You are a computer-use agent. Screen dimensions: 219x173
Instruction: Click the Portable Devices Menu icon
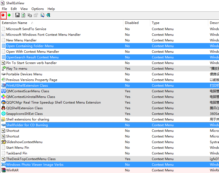click(x=3, y=74)
